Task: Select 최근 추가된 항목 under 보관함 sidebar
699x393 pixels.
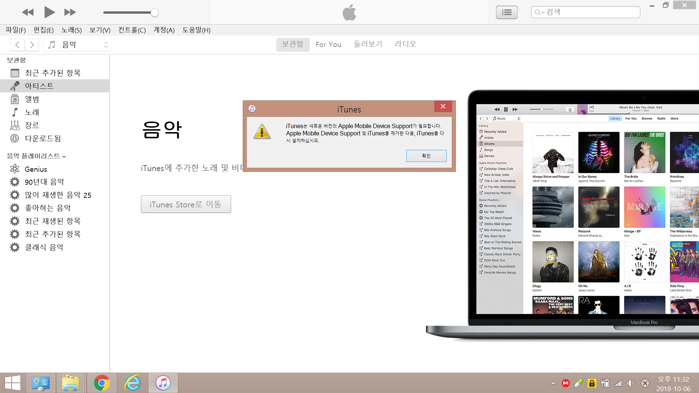Action: (52, 73)
